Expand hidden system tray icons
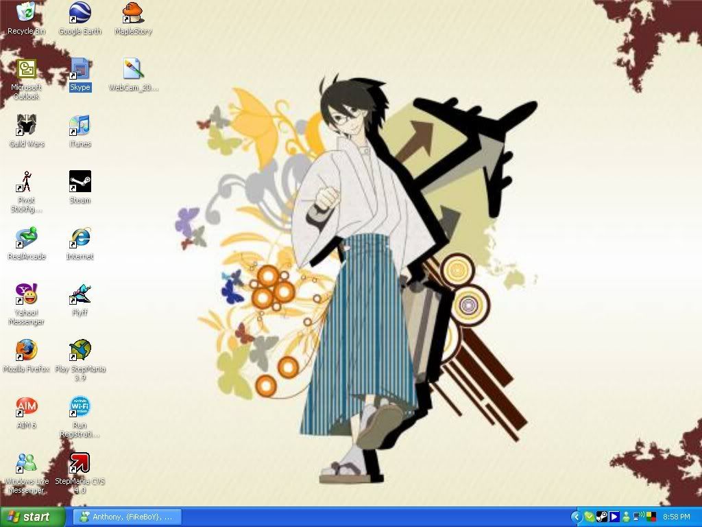702x527 pixels. tap(577, 517)
